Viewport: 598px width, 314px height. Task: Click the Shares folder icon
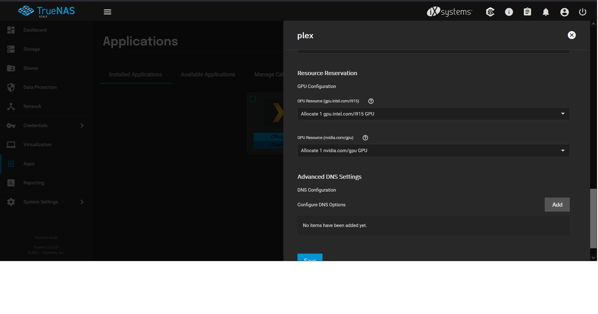pyautogui.click(x=11, y=68)
